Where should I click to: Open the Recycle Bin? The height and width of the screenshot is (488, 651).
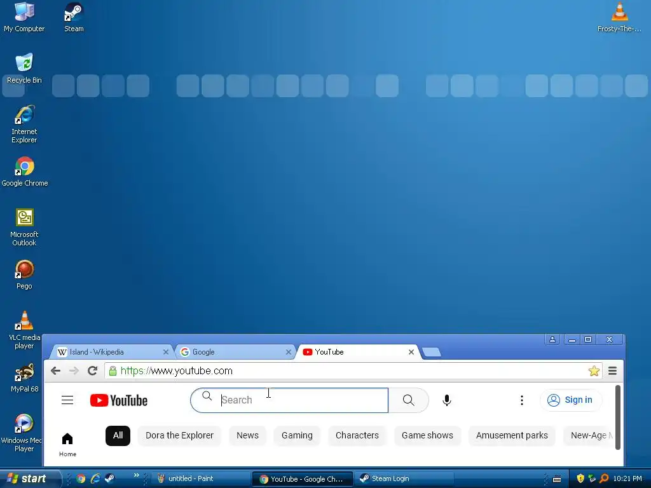(24, 69)
